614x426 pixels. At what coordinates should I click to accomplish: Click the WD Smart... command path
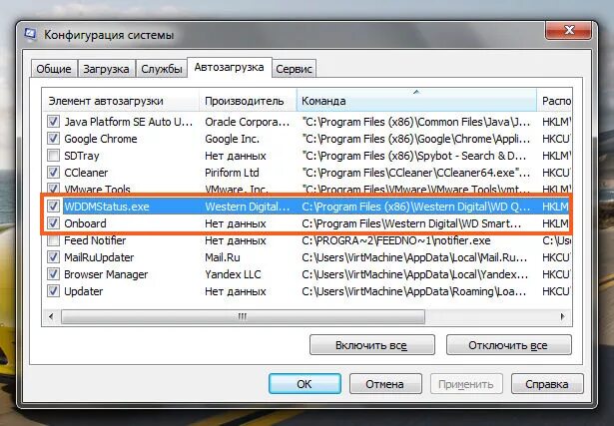[x=411, y=223]
